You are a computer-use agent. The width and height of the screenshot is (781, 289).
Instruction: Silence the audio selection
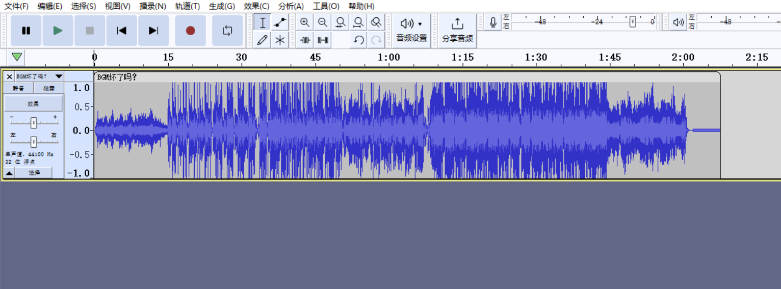click(323, 40)
